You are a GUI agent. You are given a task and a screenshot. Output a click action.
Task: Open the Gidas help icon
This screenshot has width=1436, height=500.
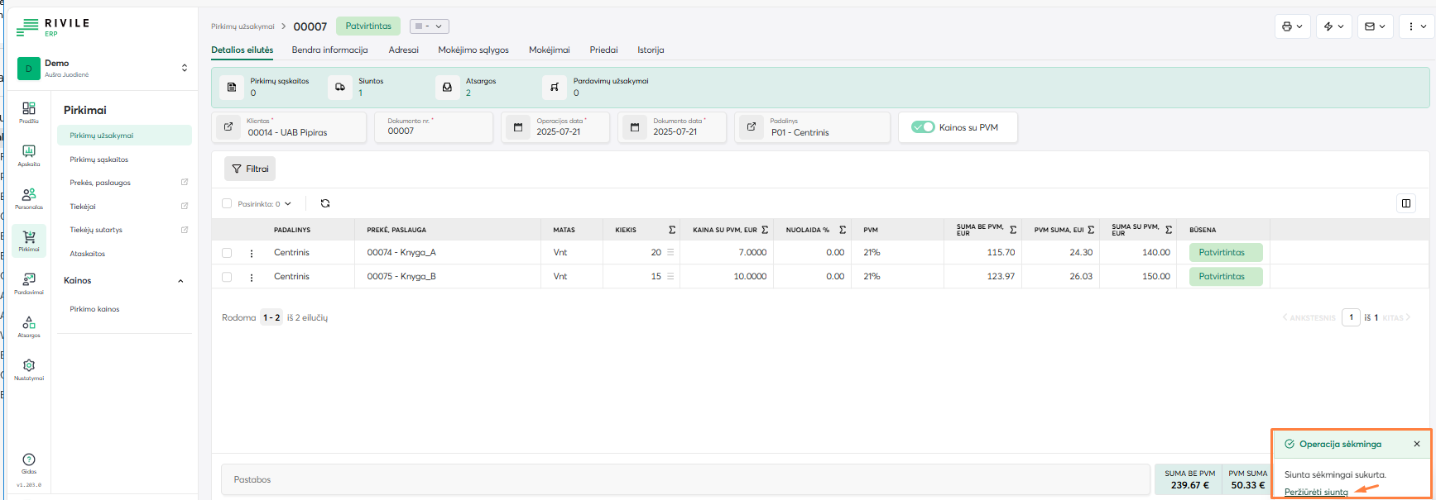tap(29, 462)
